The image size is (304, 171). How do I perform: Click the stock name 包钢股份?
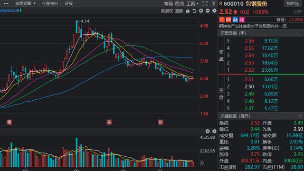coord(256,4)
